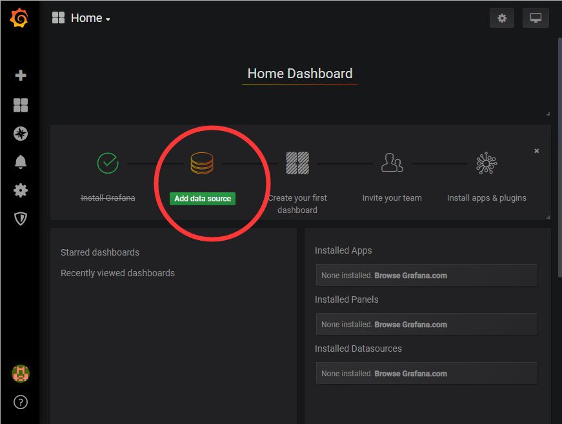Image resolution: width=562 pixels, height=424 pixels.
Task: Click the Home Dashboard title text
Action: pyautogui.click(x=300, y=74)
